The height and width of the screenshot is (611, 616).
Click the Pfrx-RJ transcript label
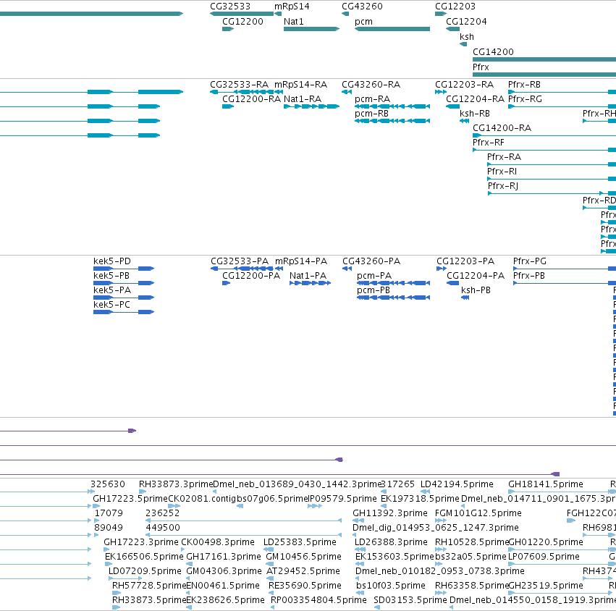click(503, 186)
